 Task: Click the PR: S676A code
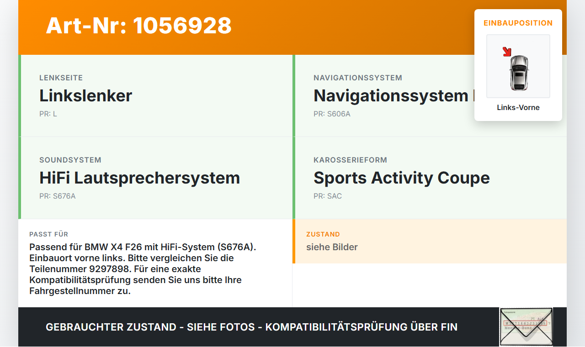(58, 196)
